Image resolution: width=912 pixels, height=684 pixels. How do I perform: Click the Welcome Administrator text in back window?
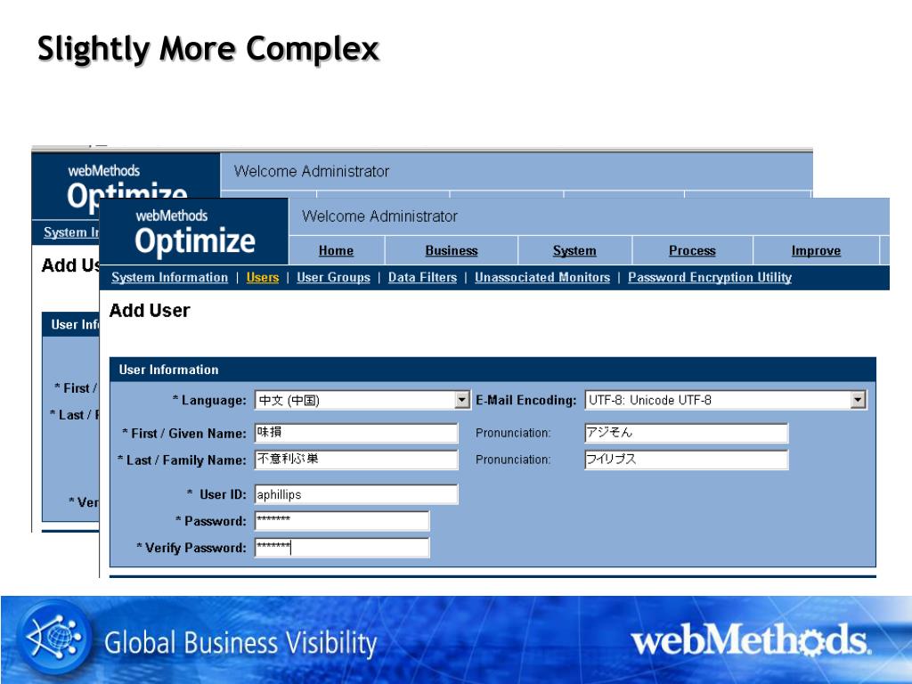coord(311,172)
